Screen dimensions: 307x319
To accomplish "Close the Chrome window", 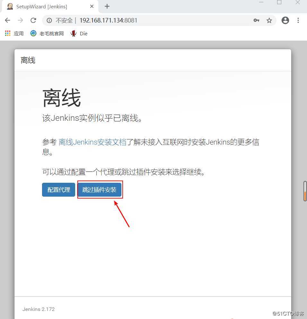I will pos(298,2).
